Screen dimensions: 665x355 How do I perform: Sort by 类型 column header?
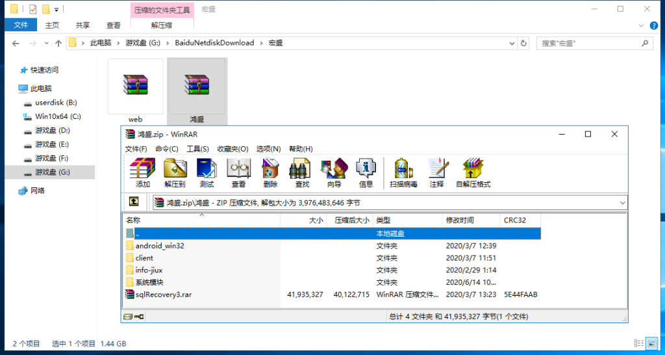pyautogui.click(x=408, y=220)
